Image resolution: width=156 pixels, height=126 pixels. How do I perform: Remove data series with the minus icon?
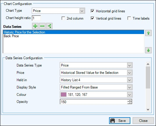click(42, 26)
